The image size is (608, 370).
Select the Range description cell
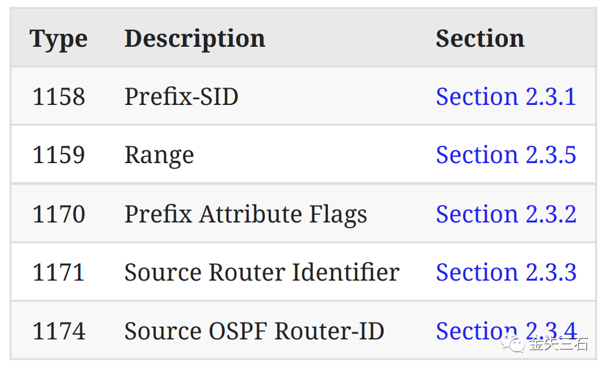click(x=159, y=155)
